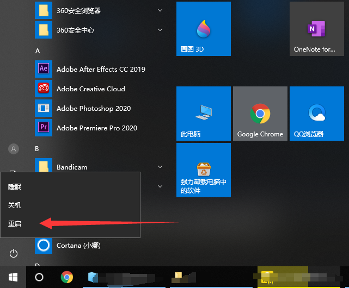Choose 睡眠 in the power menu
Viewport: 349px width, 288px height.
click(x=15, y=187)
